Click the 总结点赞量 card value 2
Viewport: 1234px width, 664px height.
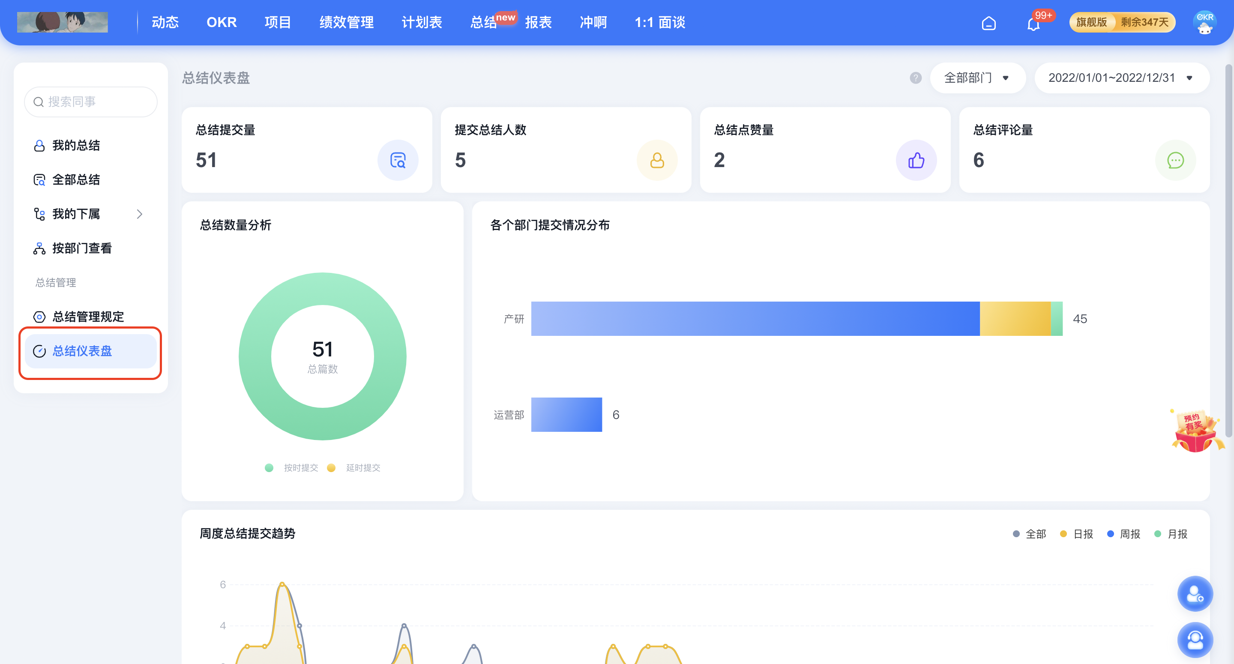tap(719, 160)
